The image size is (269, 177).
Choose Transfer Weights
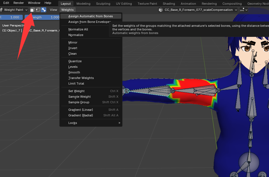pos(91,78)
